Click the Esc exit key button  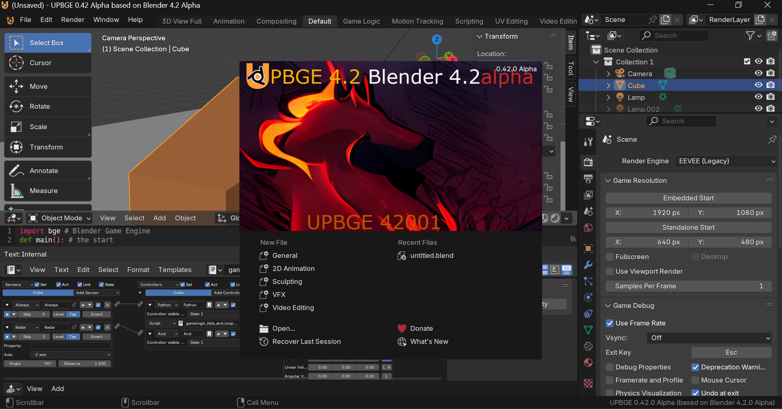(731, 352)
